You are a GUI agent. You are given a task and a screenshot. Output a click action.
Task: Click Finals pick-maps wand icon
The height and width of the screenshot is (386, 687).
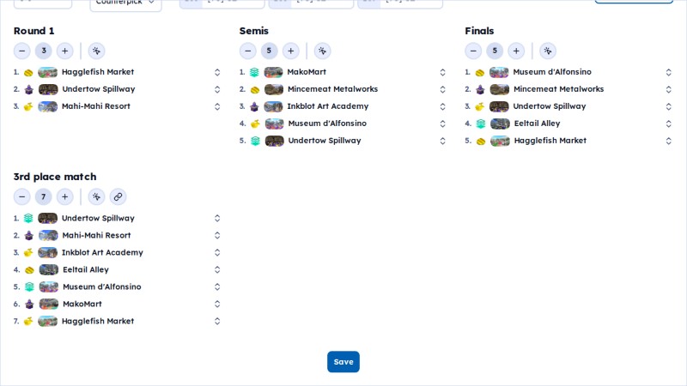548,51
